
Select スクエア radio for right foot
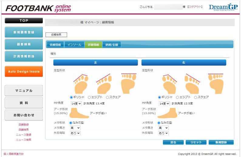[x=195, y=97]
